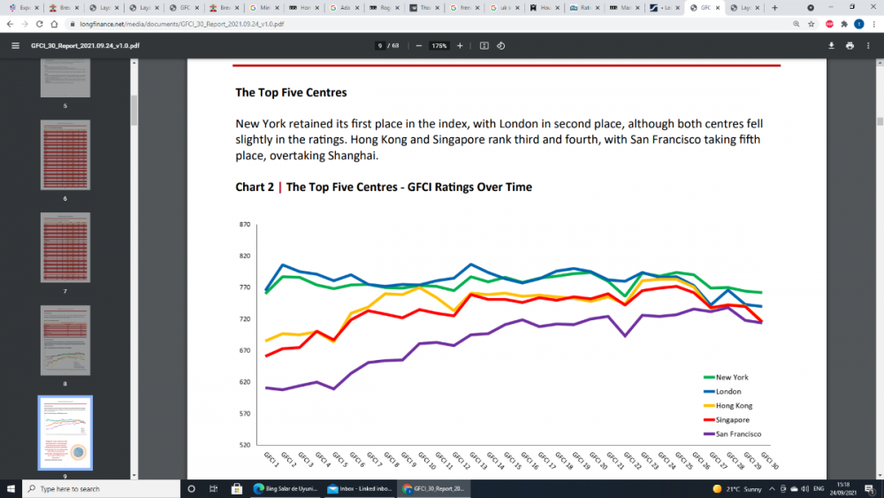Image resolution: width=884 pixels, height=498 pixels.
Task: Click the Windows taskbar search box
Action: pyautogui.click(x=97, y=488)
